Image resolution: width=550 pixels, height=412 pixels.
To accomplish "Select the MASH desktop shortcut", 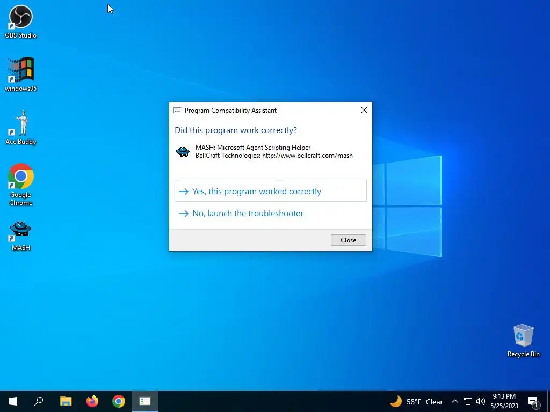I will [21, 236].
